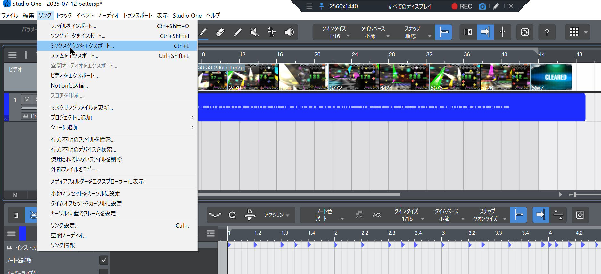This screenshot has width=601, height=274.
Task: Mute track 1 with the M button
Action: (x=27, y=99)
